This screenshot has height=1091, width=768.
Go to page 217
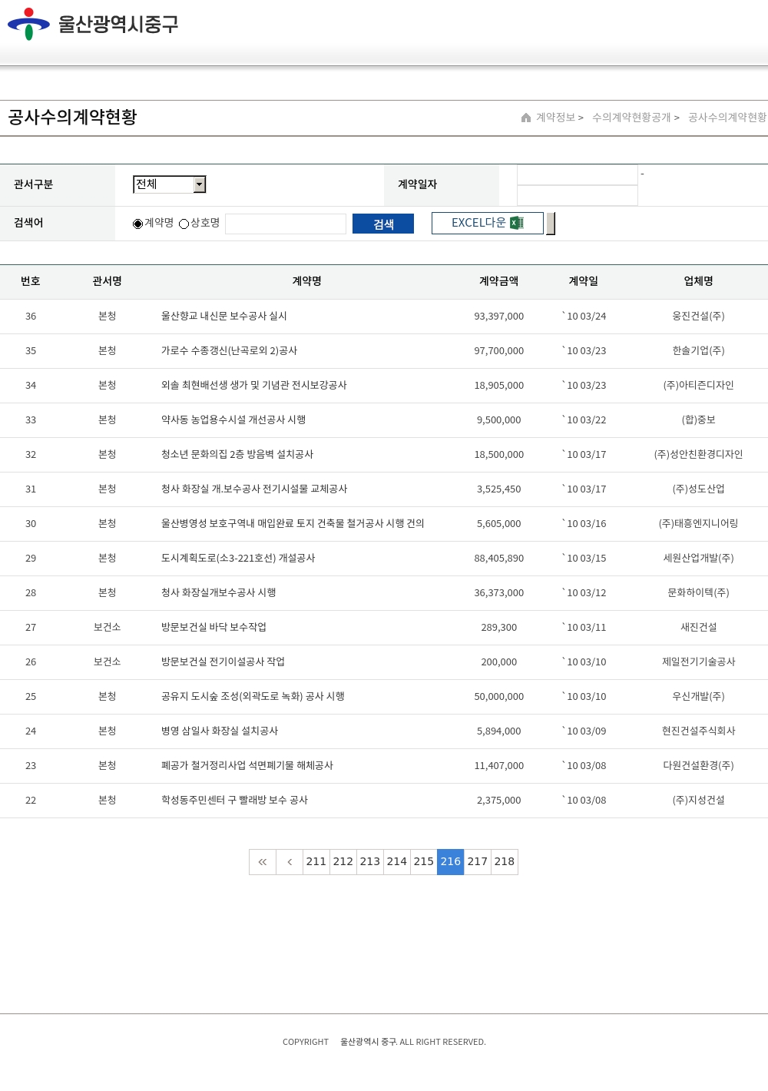pos(478,862)
